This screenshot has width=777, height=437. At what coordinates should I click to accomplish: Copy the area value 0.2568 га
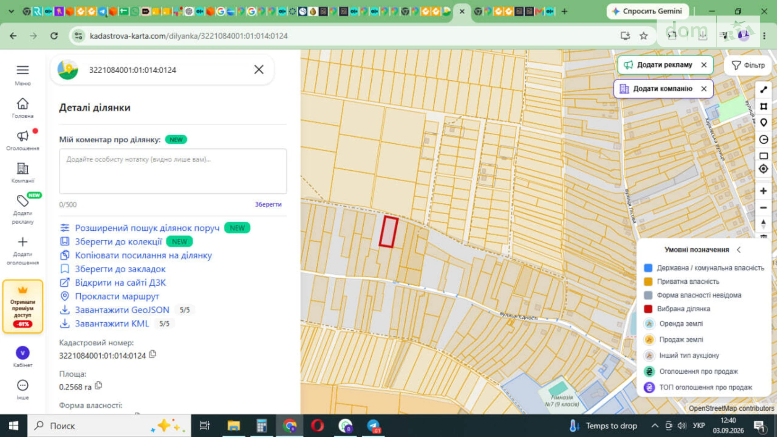click(x=98, y=386)
